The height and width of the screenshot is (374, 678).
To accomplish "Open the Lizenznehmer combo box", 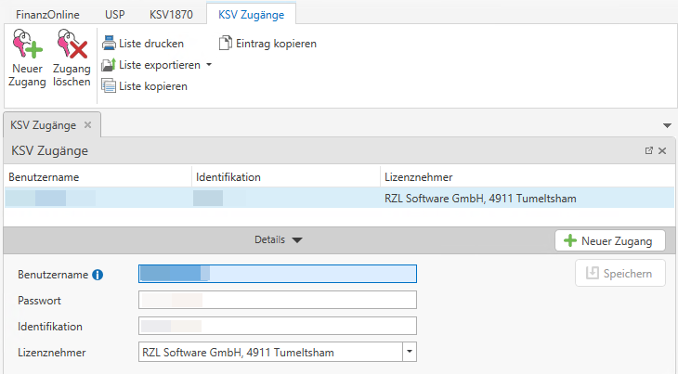I will pos(410,353).
